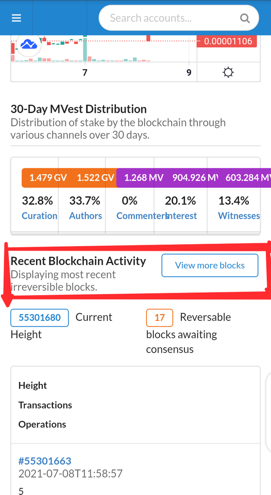Open the Witnesses distribution link
Screen dimensions: 271x495
(239, 216)
